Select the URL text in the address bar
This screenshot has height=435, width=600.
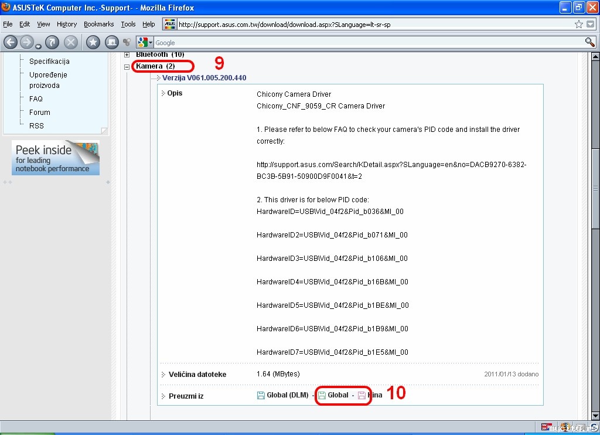[x=284, y=25]
